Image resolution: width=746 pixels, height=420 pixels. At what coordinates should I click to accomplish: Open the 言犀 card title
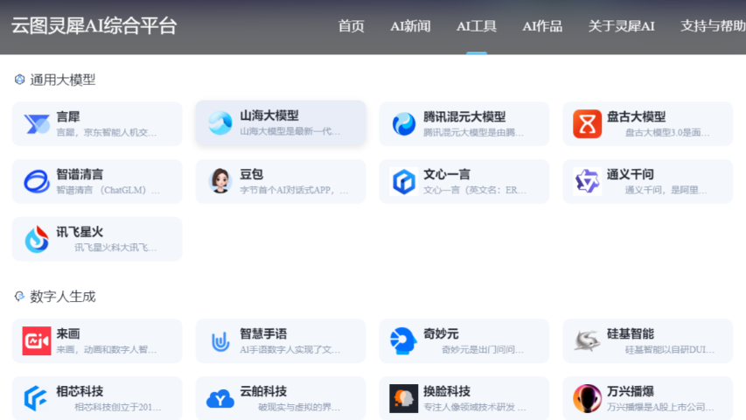[68, 116]
